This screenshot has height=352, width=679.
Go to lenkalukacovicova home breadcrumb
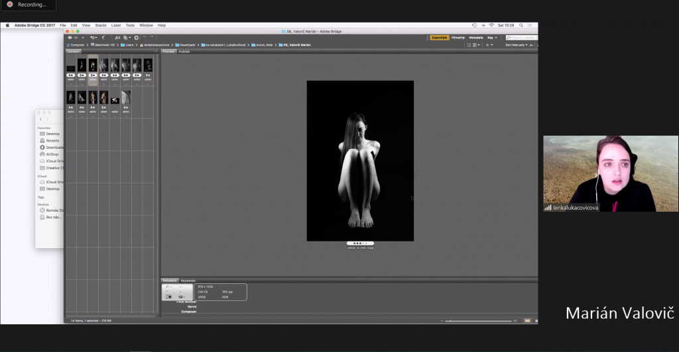[x=154, y=45]
